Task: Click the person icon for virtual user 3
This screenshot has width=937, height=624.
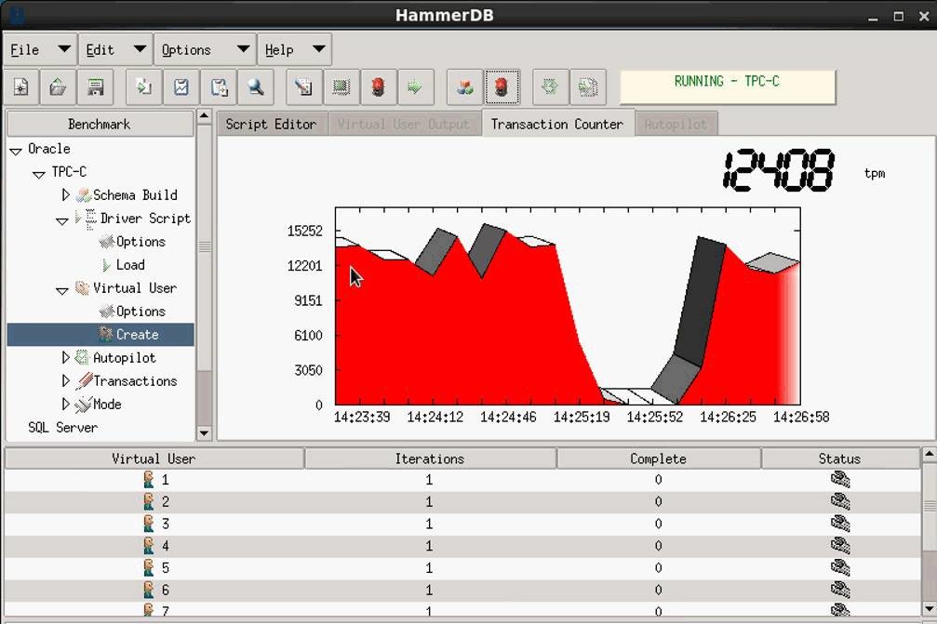Action: (149, 524)
